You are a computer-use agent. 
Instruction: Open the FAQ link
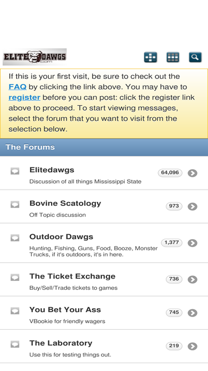(17, 87)
